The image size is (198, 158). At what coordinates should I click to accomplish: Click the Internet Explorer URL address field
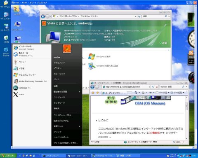[125, 87]
